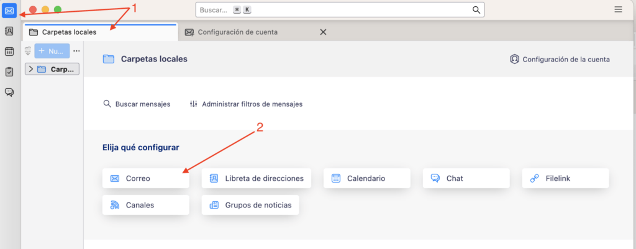Set up Correo account
The image size is (636, 249).
pyautogui.click(x=145, y=178)
